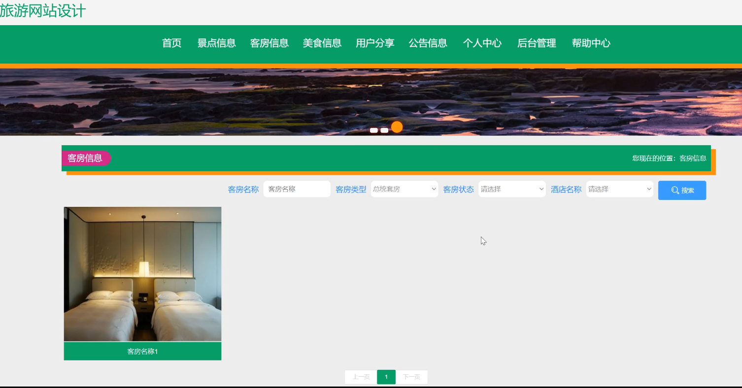Click the pink 客房信息 section label
Viewport: 742px width, 388px height.
(85, 158)
